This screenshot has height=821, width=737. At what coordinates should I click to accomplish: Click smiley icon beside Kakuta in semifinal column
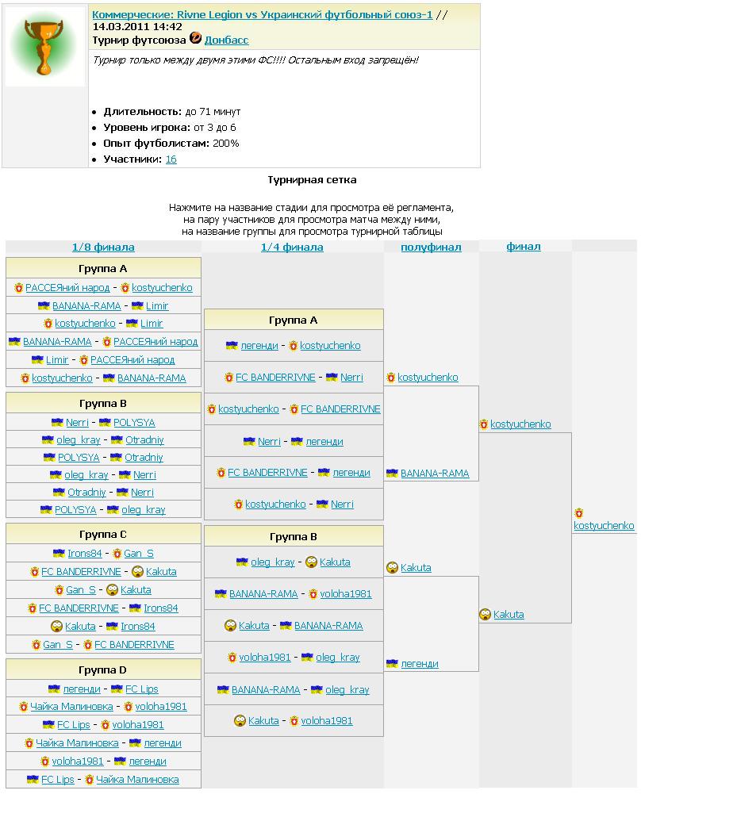(392, 568)
